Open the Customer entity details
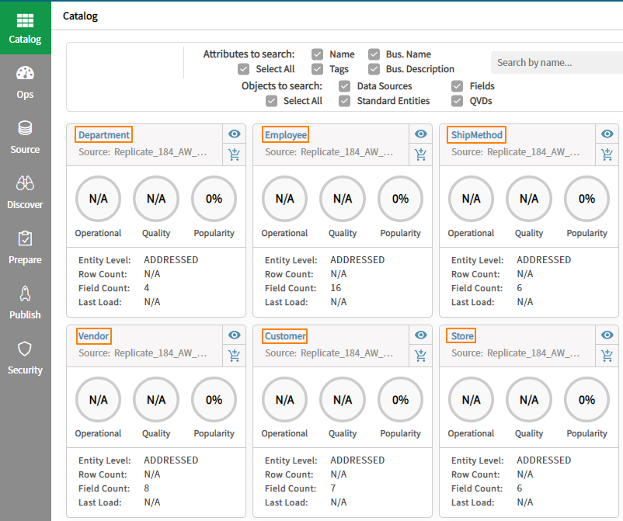623x521 pixels. 284,335
